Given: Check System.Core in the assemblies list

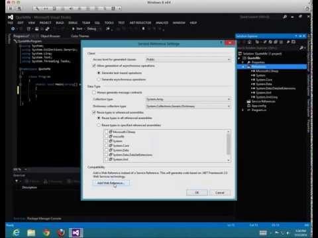Looking at the screenshot, I should pos(107,145).
